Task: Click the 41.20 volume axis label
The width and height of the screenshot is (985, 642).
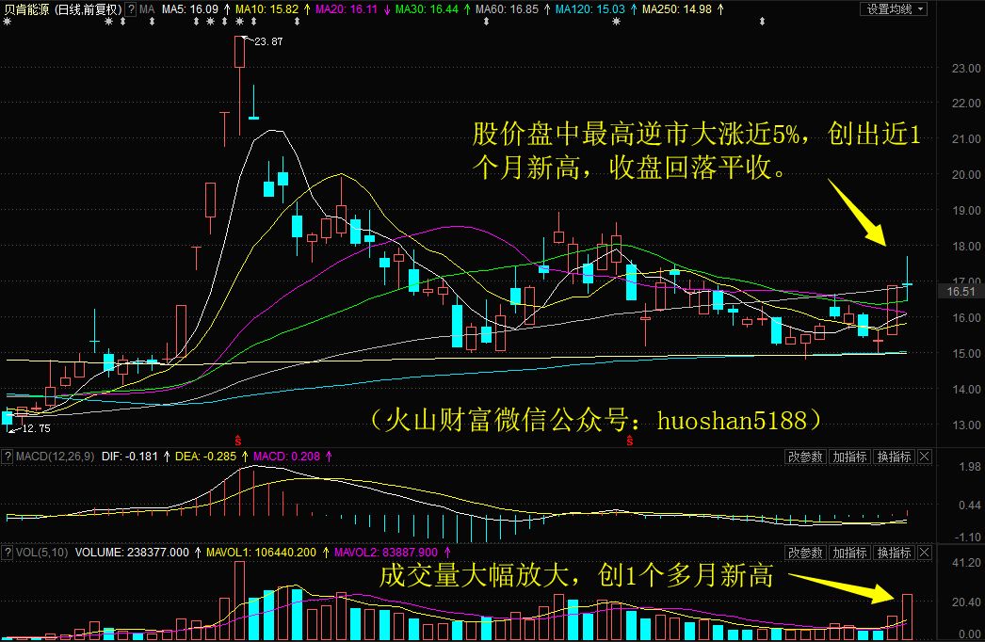Action: (x=966, y=562)
